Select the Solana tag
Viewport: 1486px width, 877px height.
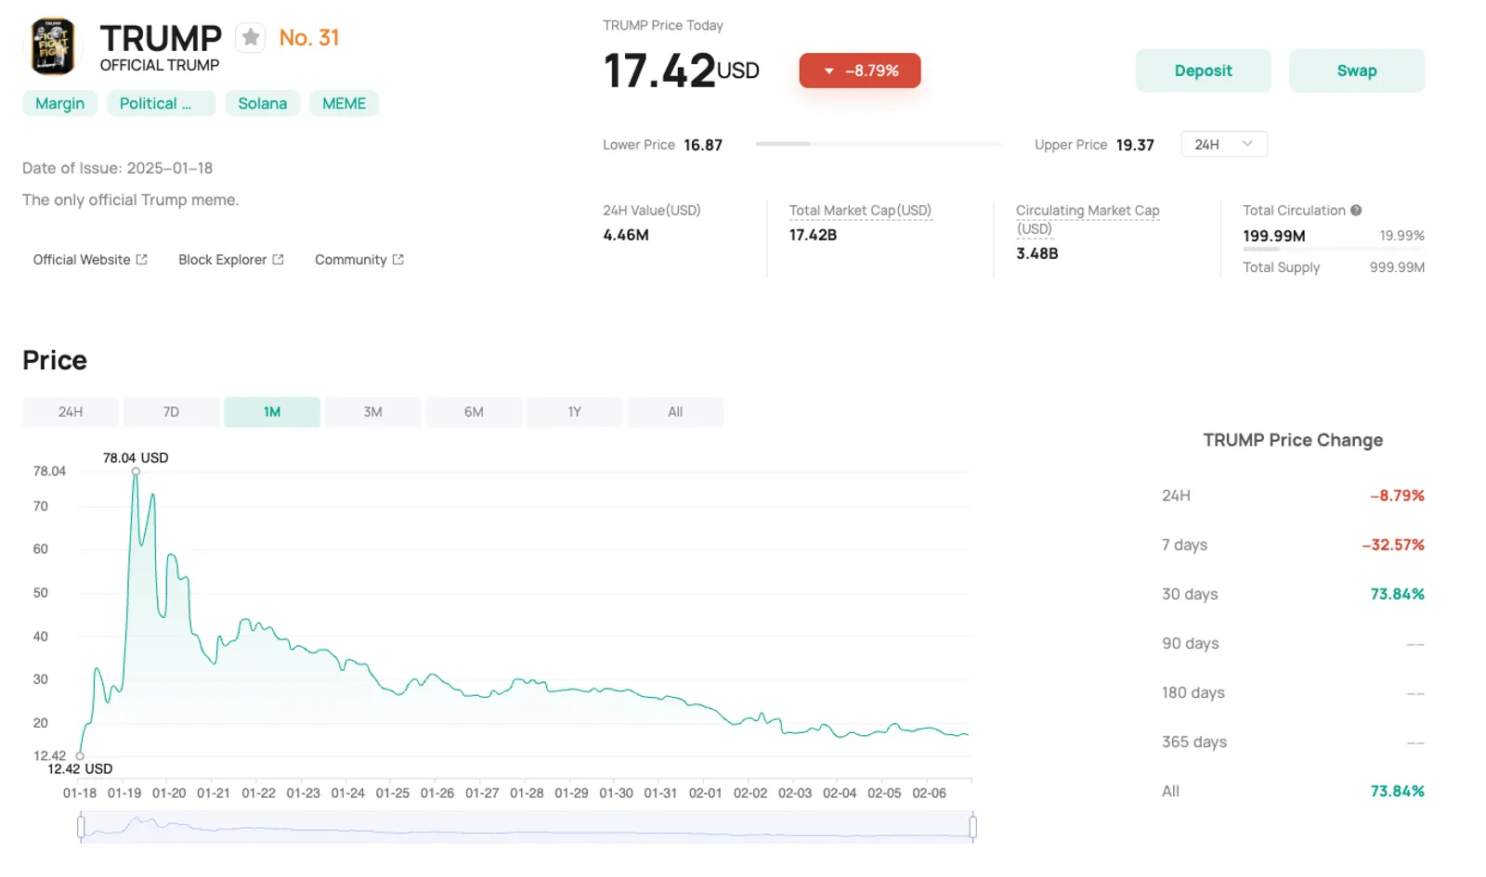tap(263, 104)
